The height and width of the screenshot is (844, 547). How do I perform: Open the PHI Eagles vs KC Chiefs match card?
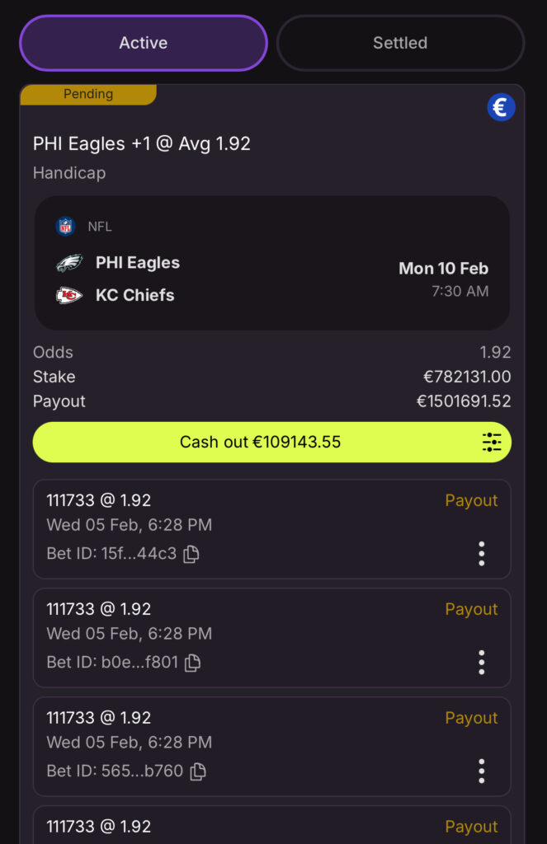[272, 263]
